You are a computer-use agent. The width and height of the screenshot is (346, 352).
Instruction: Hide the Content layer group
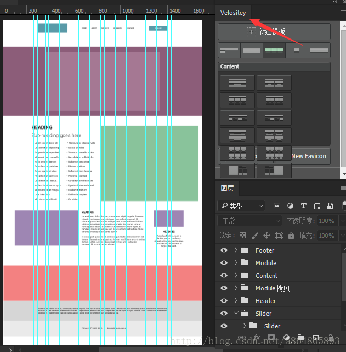point(224,275)
